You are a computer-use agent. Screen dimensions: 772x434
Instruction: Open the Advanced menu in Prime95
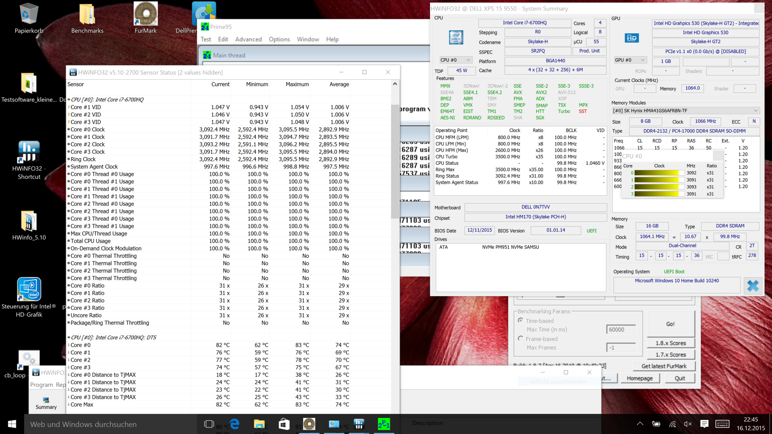[x=248, y=39]
